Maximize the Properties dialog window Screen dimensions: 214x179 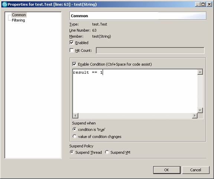coord(203,4)
